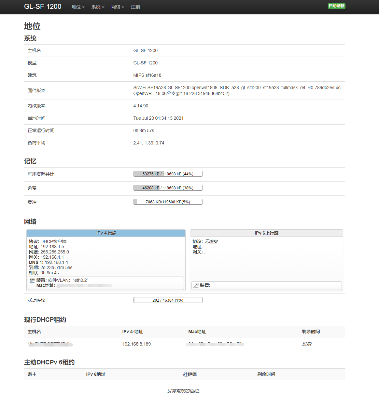379x395 pixels.
Task: Click the DHCP lease IP 192.168.8.189
Action: (136, 344)
